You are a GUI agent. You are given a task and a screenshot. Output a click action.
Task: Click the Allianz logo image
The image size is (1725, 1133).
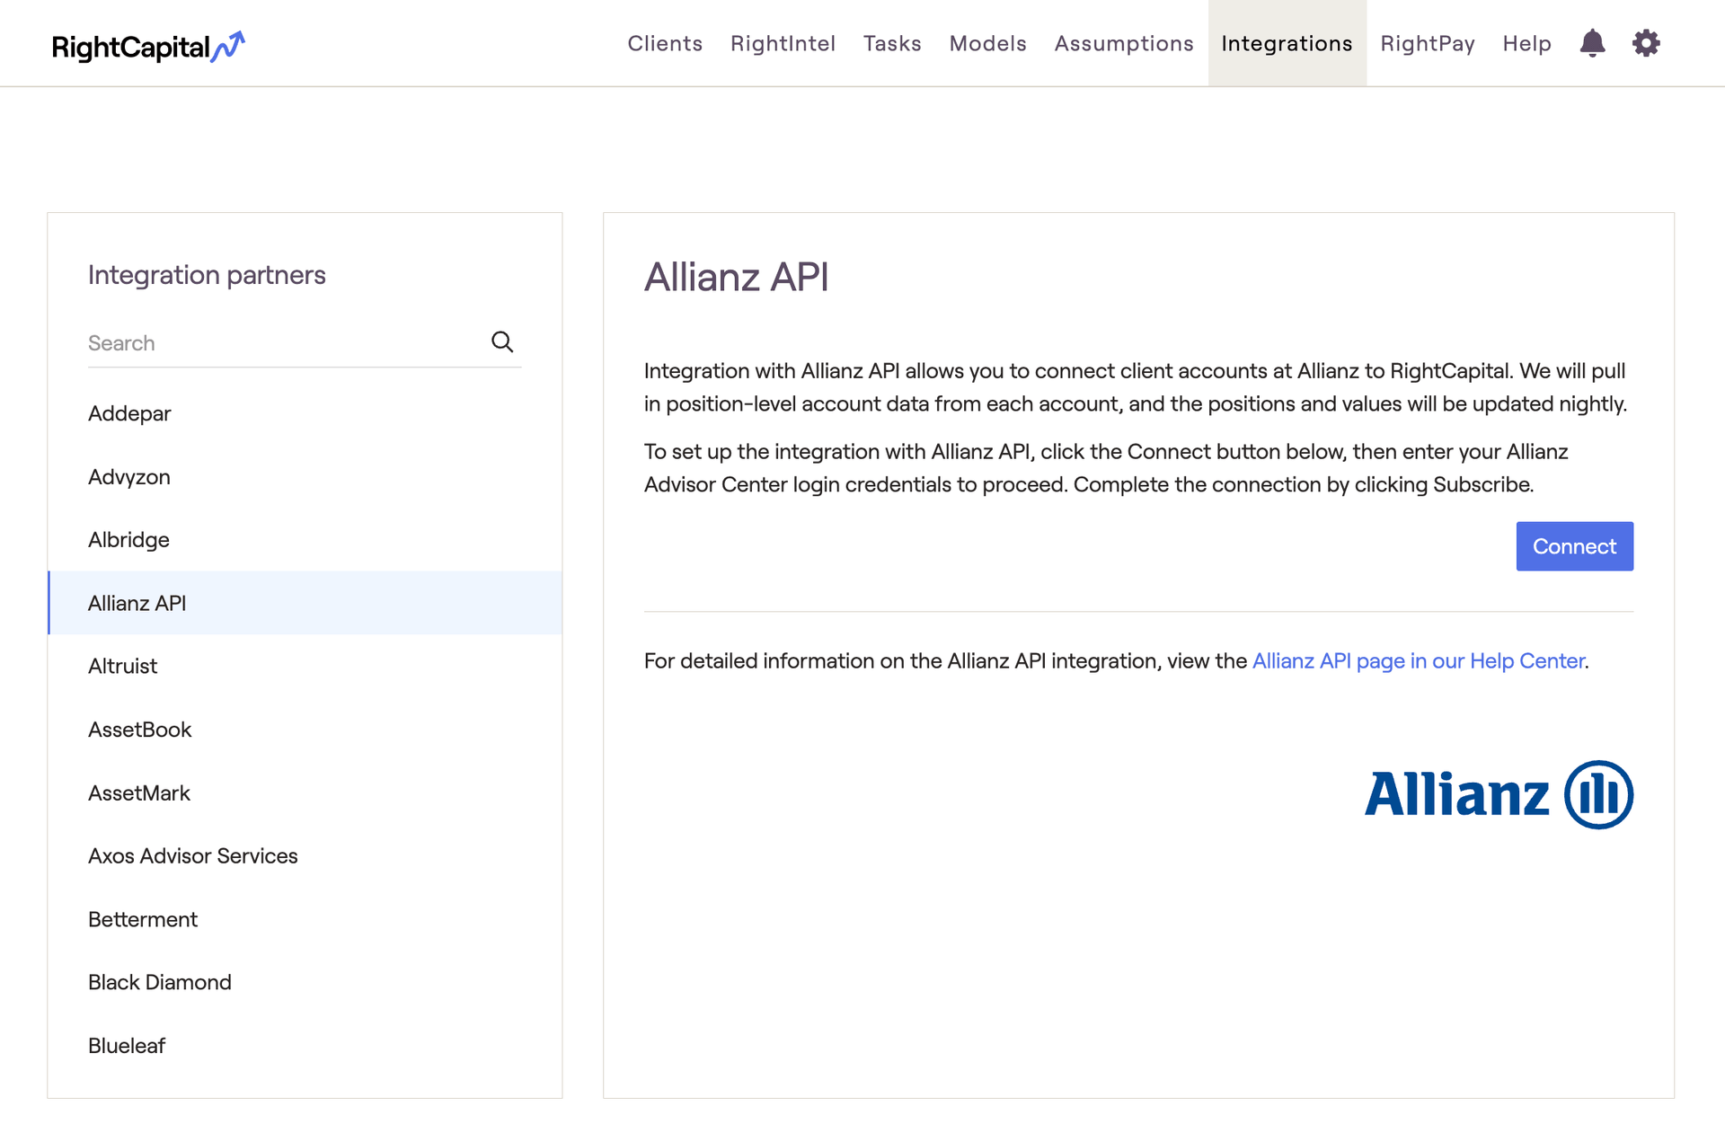point(1498,794)
